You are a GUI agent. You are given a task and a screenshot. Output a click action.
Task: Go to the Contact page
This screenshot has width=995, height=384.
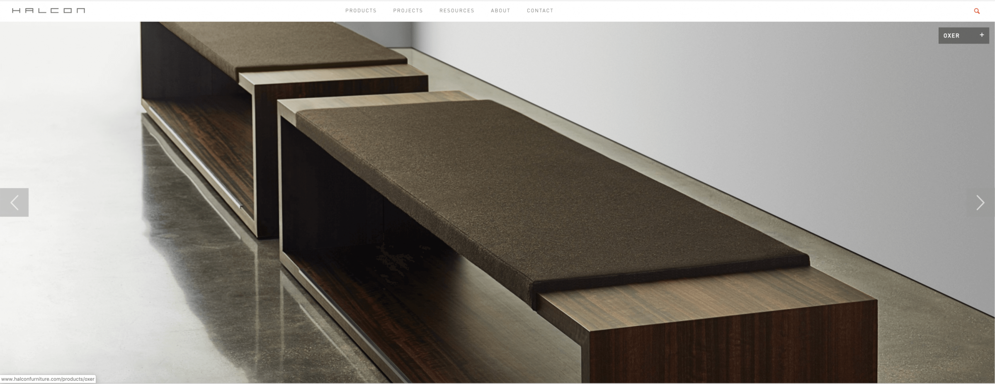pos(540,10)
